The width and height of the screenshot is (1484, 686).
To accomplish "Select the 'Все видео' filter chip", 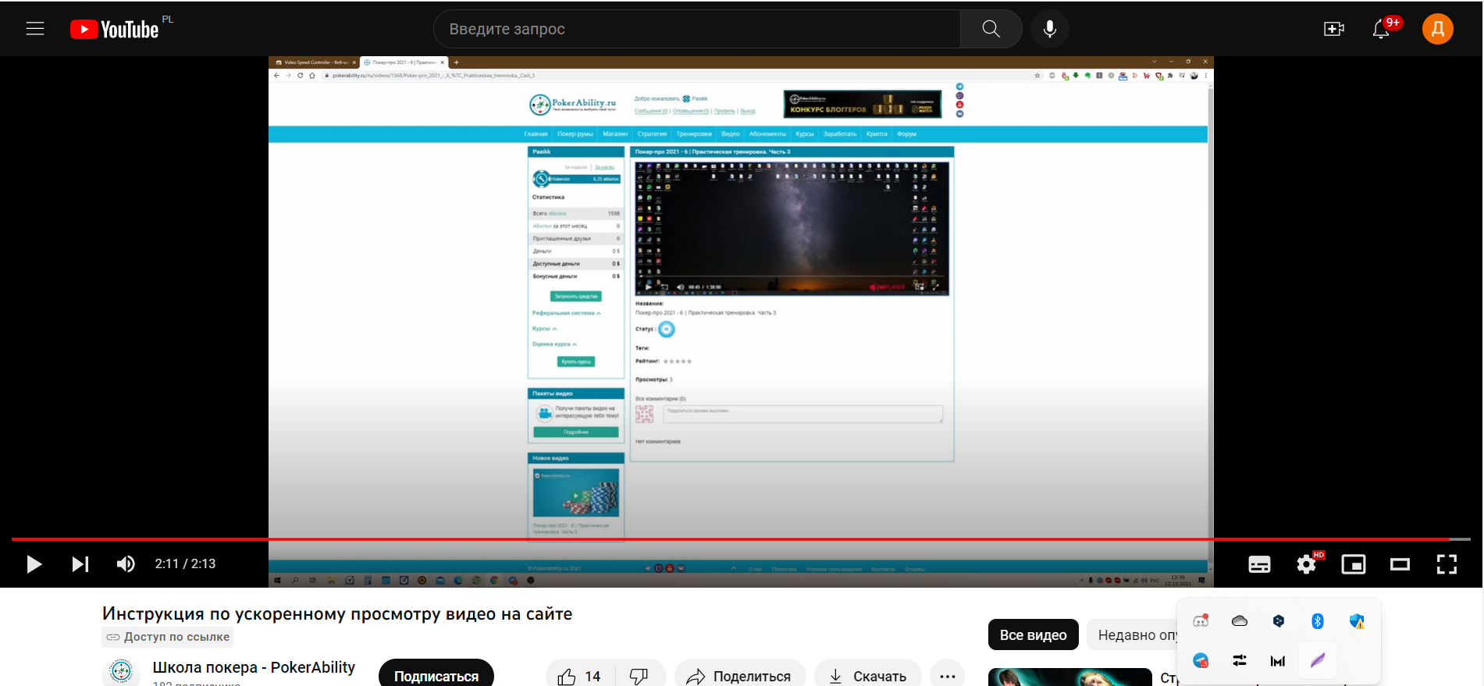I will pos(1033,634).
